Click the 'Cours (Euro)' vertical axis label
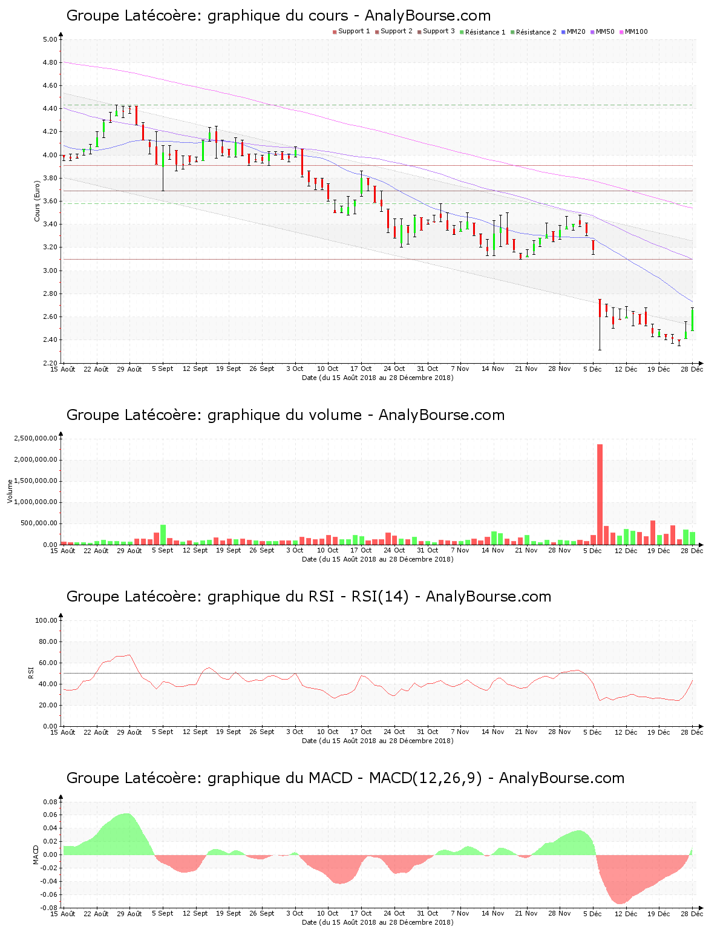Image resolution: width=726 pixels, height=938 pixels. (x=37, y=201)
